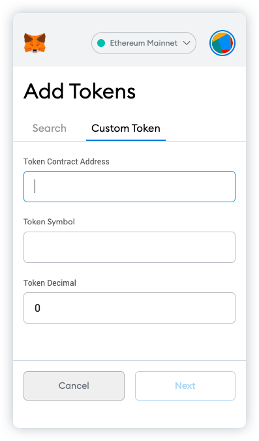259x441 pixels.
Task: Click the Token Contract Address label
Action: [x=67, y=161]
